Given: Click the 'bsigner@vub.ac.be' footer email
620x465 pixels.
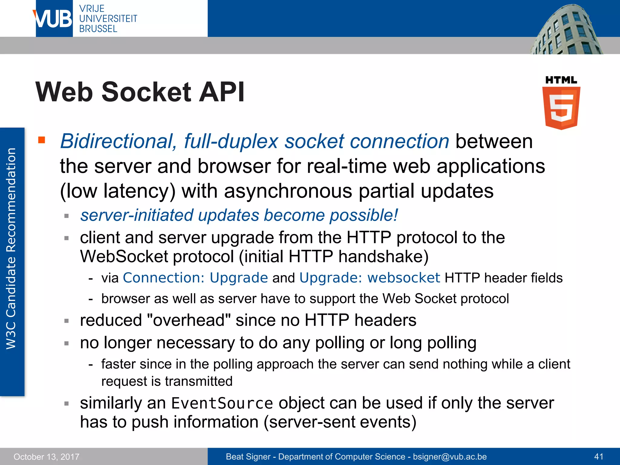Looking at the screenshot, I should (x=450, y=457).
